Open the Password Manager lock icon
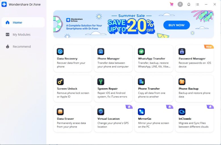 [x=182, y=52]
